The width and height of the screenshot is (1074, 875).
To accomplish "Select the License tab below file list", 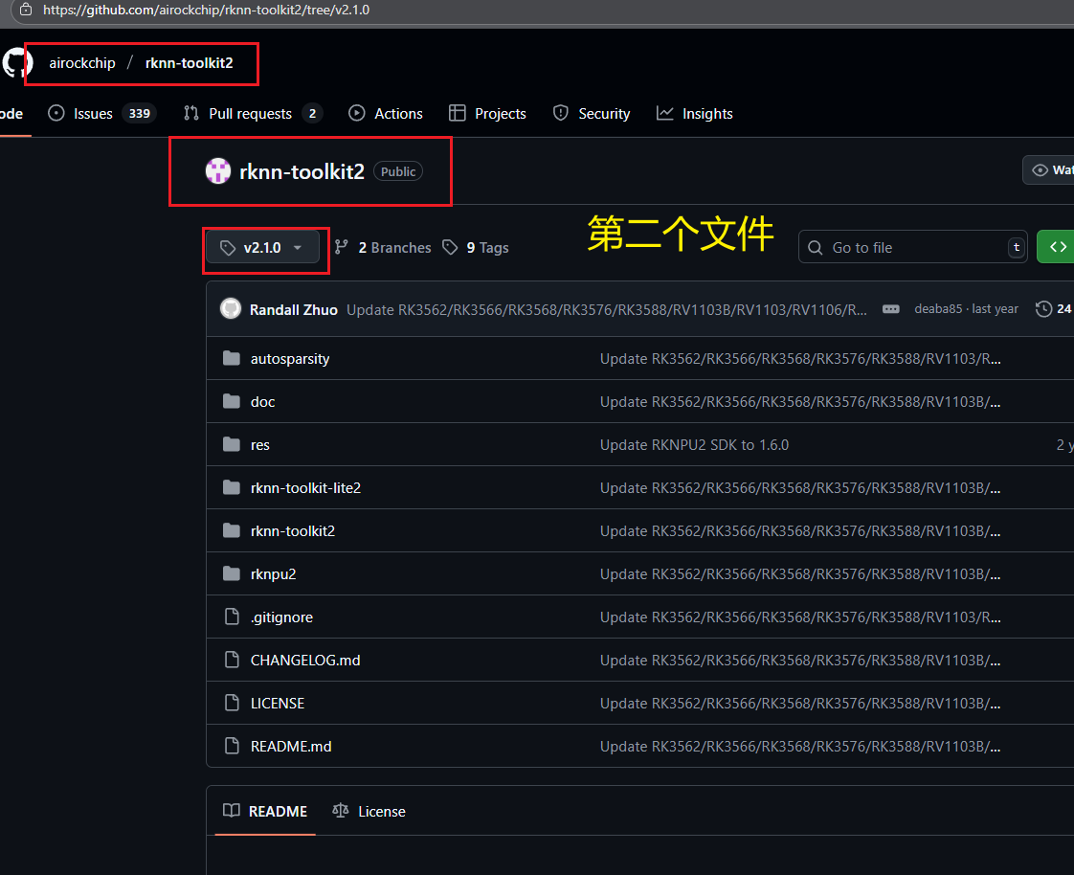I will (369, 811).
